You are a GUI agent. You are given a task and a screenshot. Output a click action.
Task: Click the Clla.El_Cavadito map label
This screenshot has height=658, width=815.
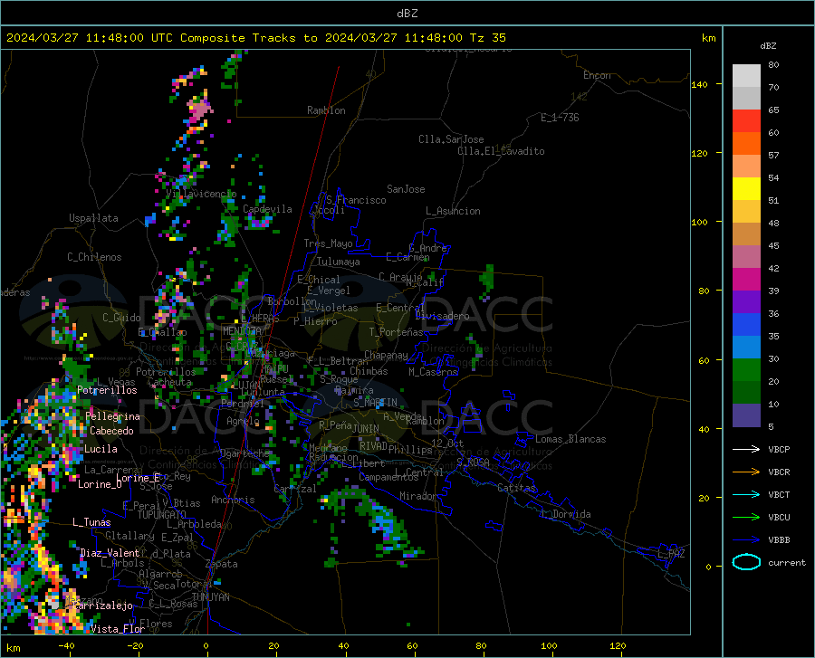(501, 151)
